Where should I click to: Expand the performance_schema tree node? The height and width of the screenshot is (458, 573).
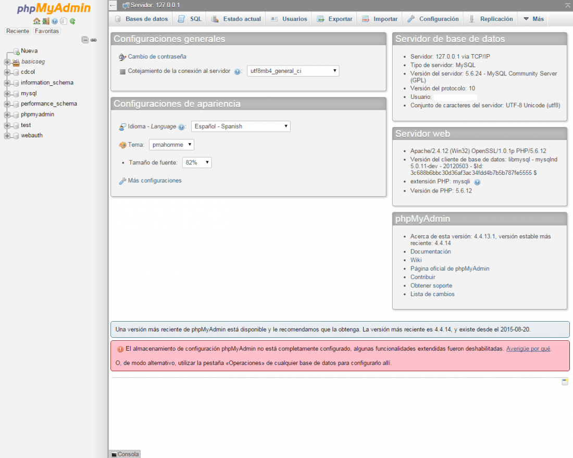click(x=7, y=104)
